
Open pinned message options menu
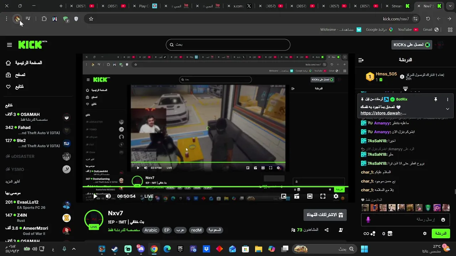pyautogui.click(x=448, y=100)
